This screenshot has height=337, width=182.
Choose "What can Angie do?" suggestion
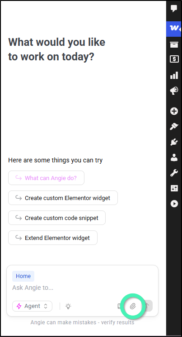click(46, 178)
